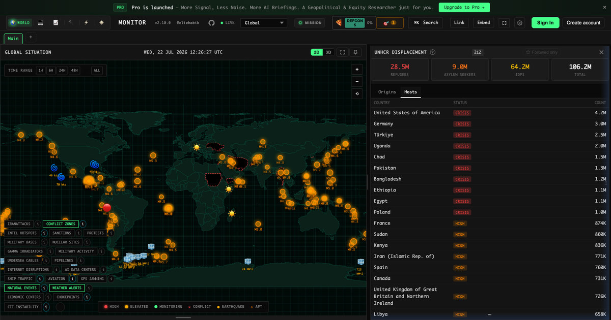The width and height of the screenshot is (611, 320).
Task: Click the 64.2M IDPs stat card
Action: (520, 70)
